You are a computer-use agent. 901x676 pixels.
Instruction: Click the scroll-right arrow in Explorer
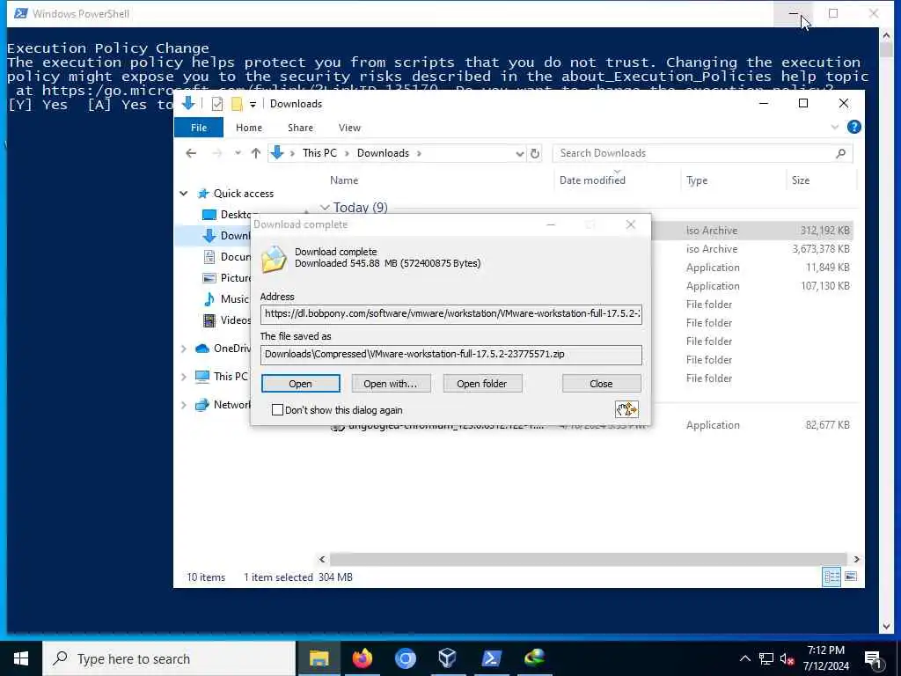pyautogui.click(x=856, y=559)
